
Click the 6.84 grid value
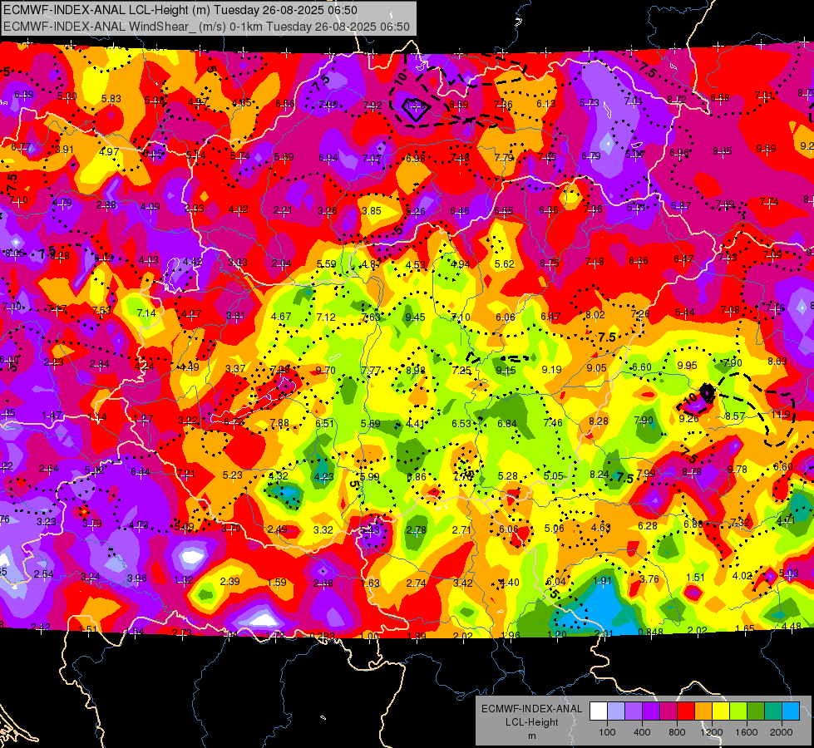pyautogui.click(x=507, y=424)
